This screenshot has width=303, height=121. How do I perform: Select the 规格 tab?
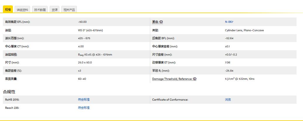point(8,10)
